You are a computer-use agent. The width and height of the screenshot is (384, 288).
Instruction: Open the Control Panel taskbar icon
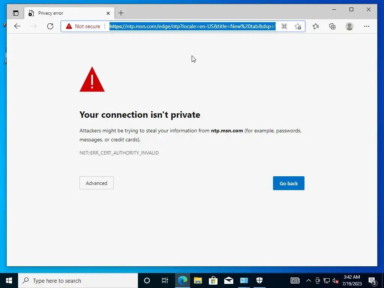tap(244, 280)
